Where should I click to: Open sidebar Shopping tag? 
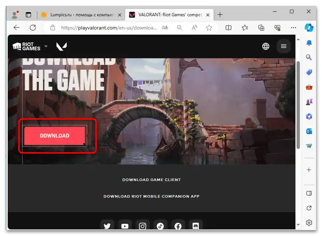(309, 72)
